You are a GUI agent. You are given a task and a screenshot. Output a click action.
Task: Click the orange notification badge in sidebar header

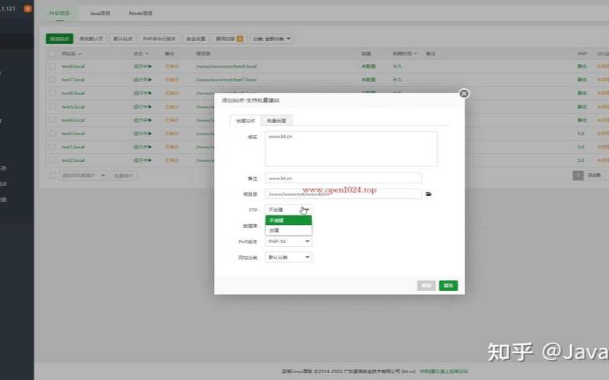pyautogui.click(x=28, y=8)
